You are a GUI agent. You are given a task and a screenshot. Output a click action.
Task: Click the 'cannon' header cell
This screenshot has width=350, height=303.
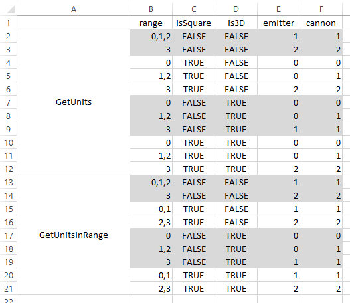tap(321, 23)
